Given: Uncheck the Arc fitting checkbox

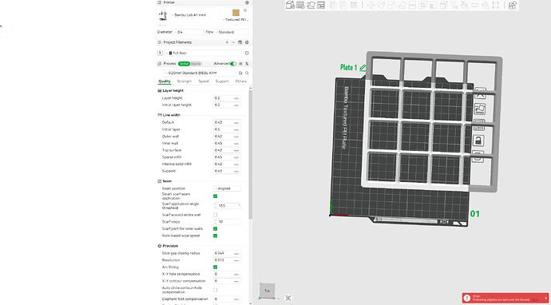Looking at the screenshot, I should (x=215, y=267).
